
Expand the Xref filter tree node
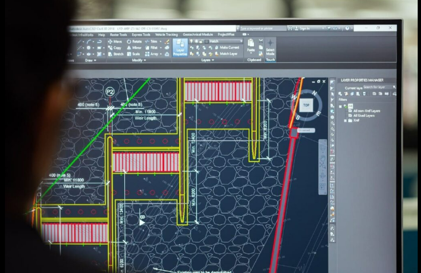coord(345,120)
